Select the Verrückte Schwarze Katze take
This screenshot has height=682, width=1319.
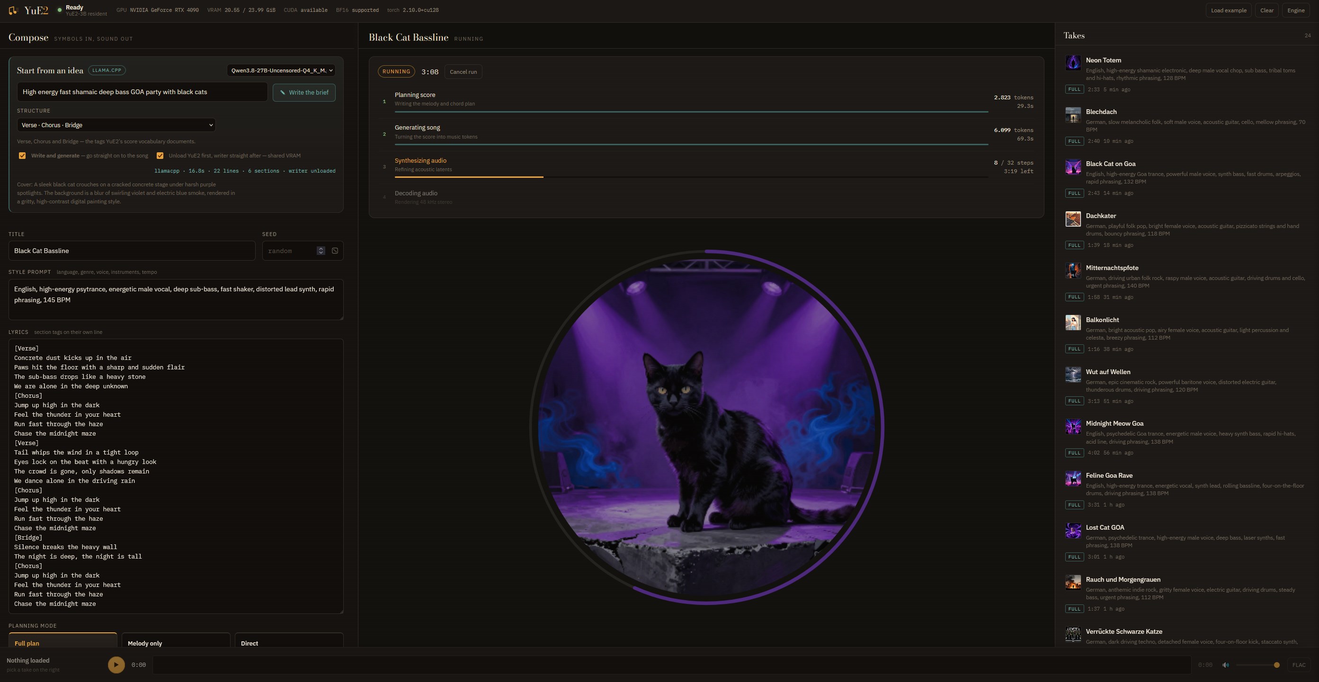pos(1186,636)
